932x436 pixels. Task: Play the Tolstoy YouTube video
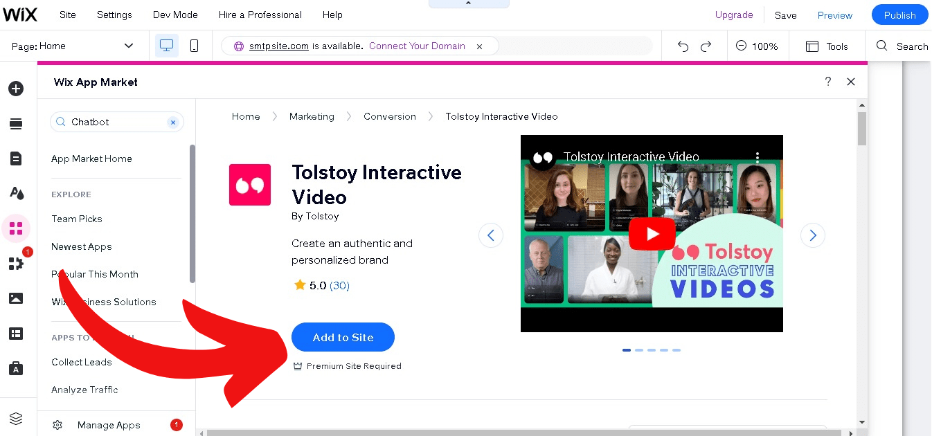(x=652, y=234)
